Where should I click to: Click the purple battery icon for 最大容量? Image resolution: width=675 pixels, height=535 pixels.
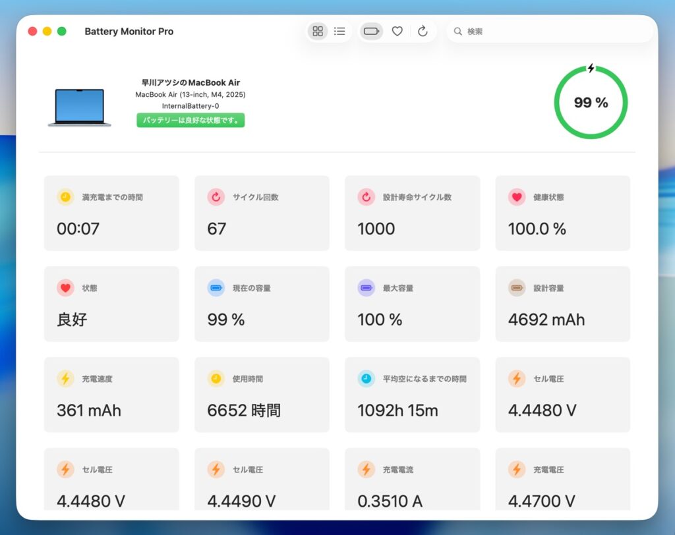366,288
